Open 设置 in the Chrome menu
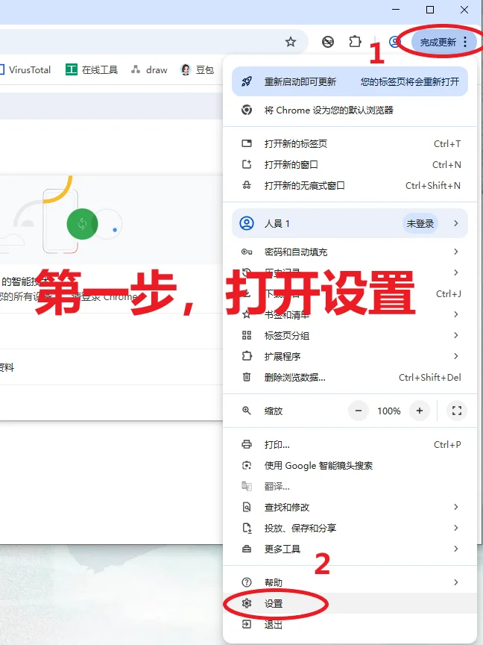This screenshot has height=645, width=483. 350,603
